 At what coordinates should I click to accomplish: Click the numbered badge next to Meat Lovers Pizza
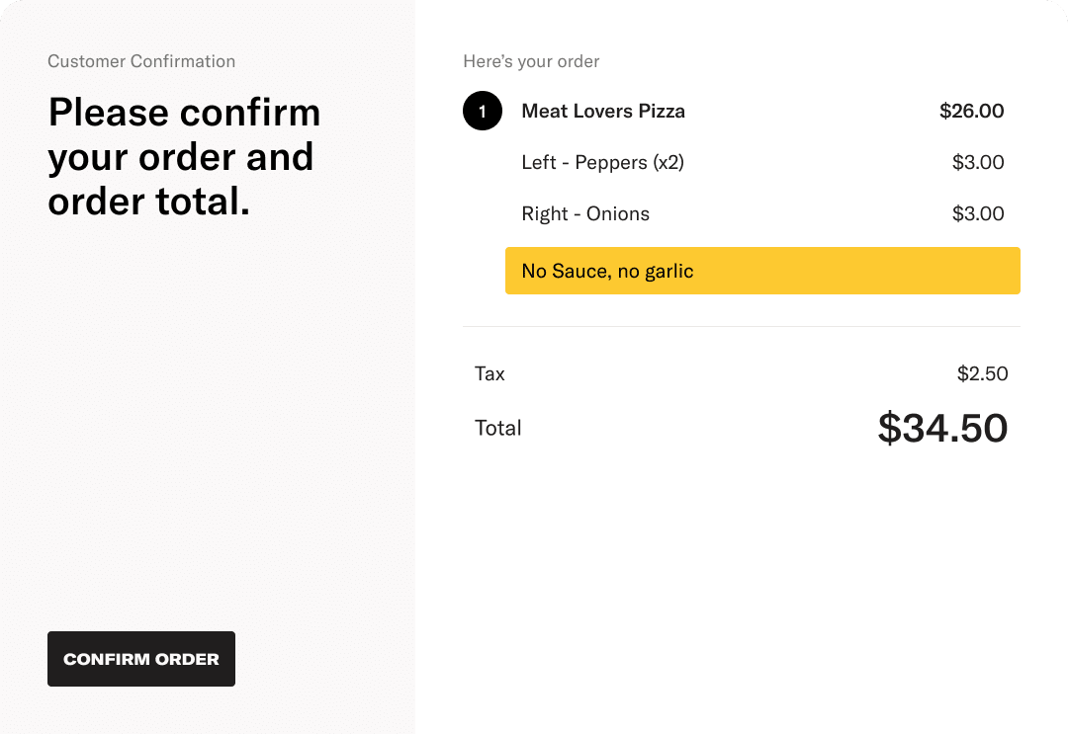pyautogui.click(x=483, y=111)
